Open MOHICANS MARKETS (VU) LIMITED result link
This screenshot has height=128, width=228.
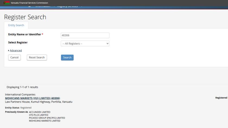pos(32,98)
